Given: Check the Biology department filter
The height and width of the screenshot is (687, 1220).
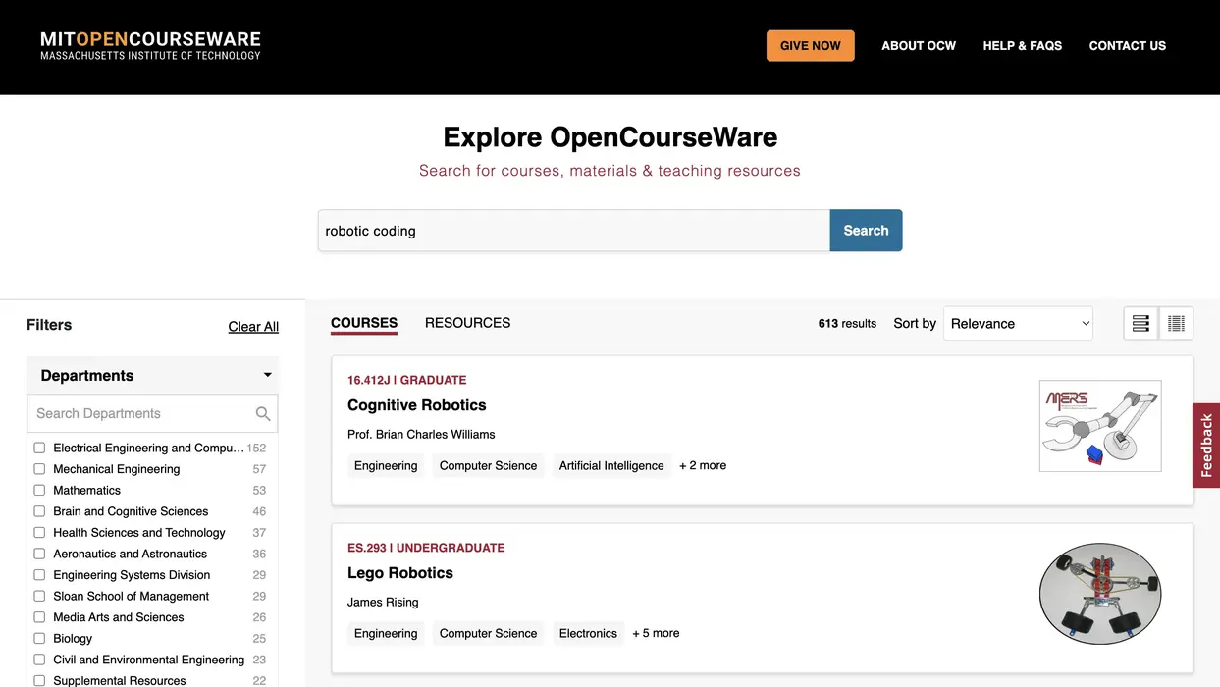Looking at the screenshot, I should (39, 639).
